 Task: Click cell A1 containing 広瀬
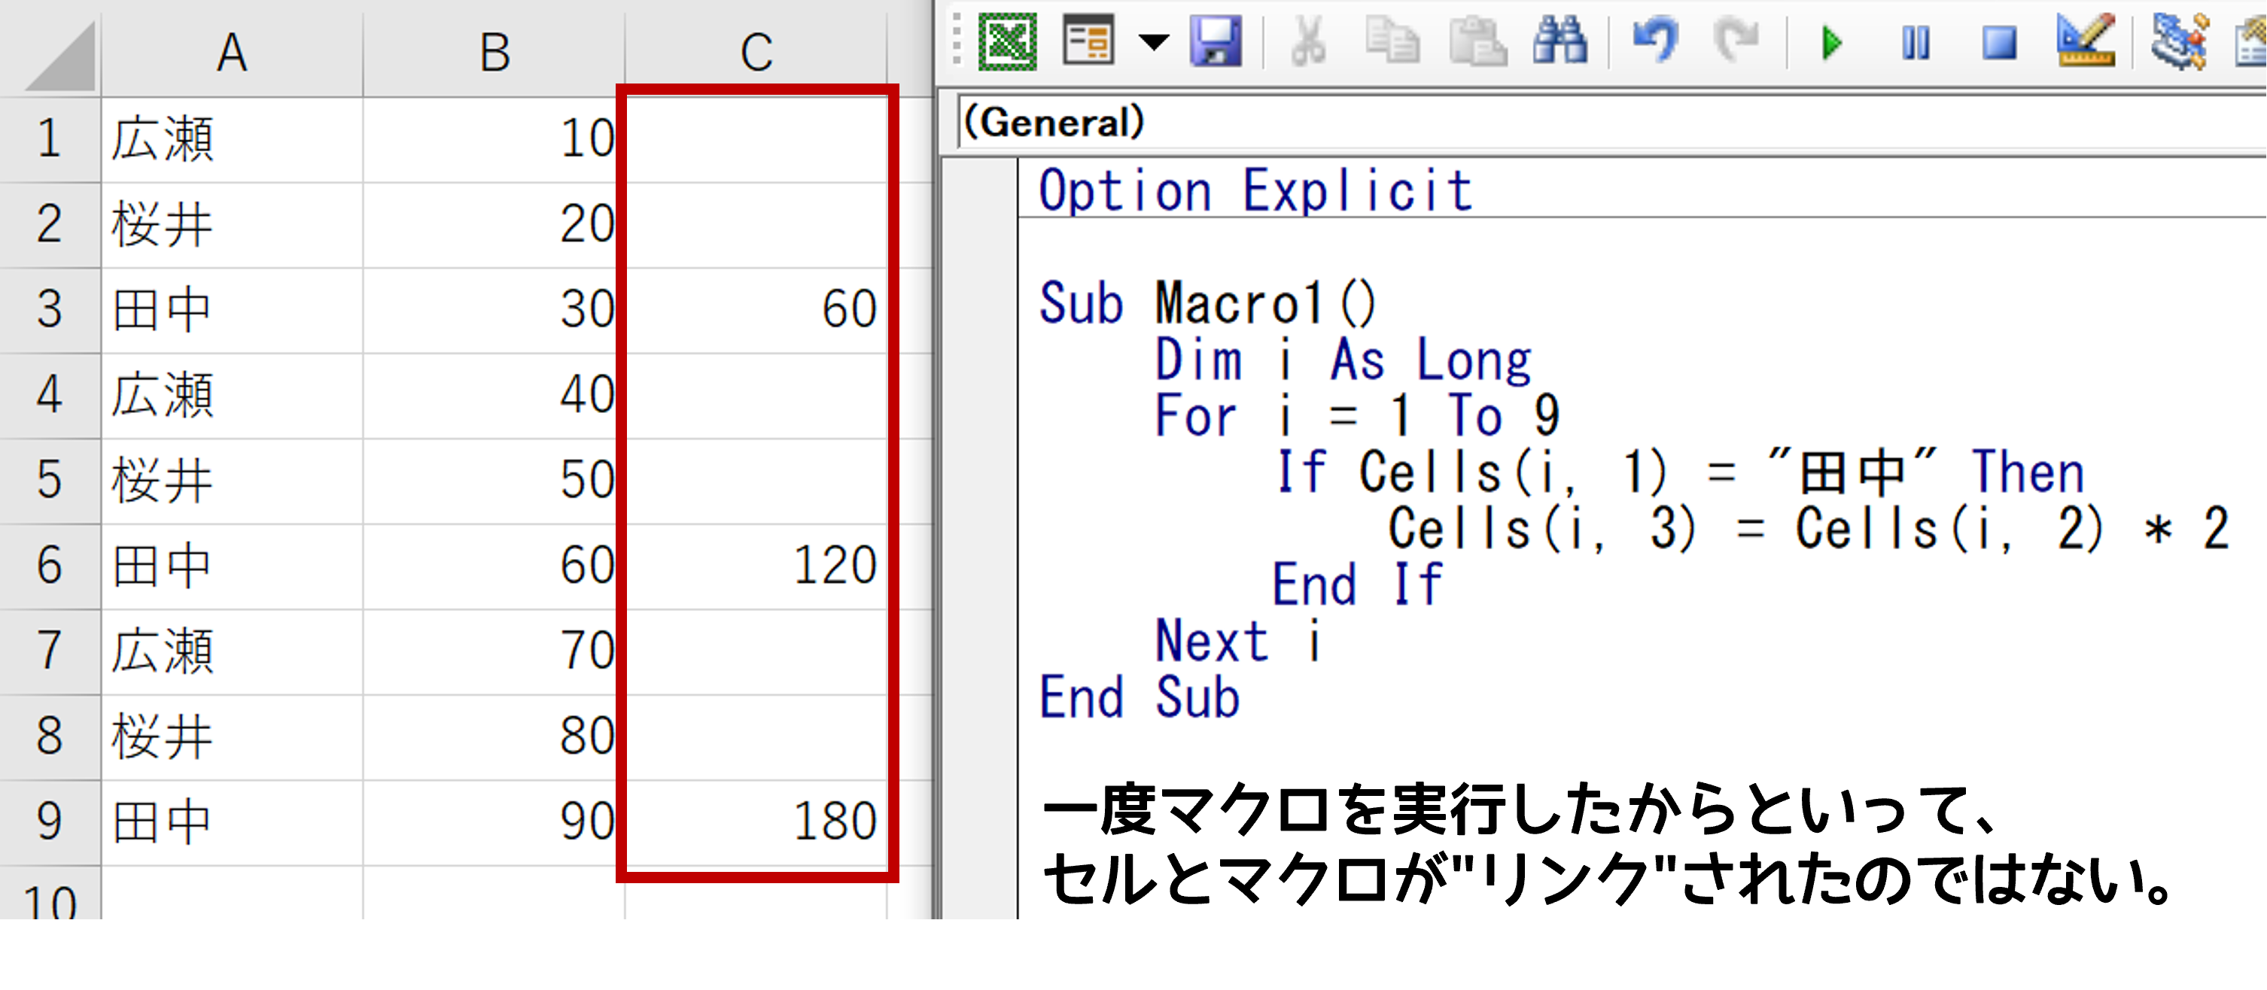233,139
